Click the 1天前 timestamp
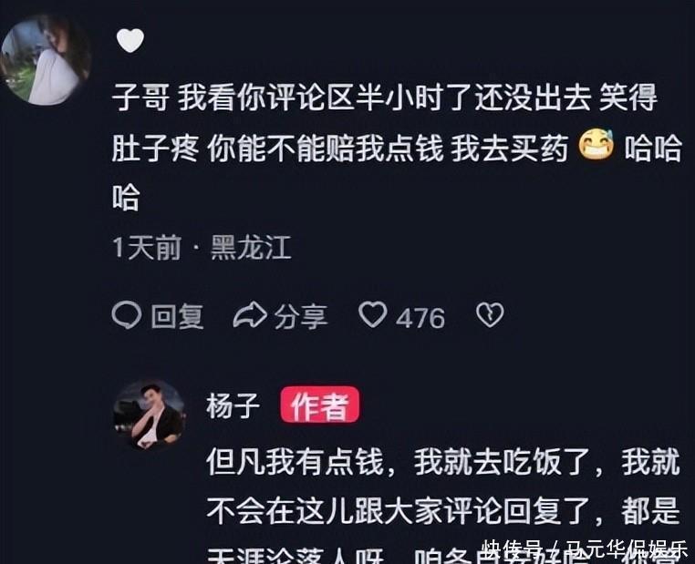Screen dimensions: 695x564 point(147,248)
